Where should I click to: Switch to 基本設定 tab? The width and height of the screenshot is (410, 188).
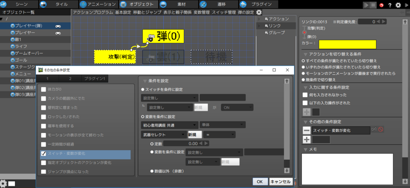pos(123,12)
